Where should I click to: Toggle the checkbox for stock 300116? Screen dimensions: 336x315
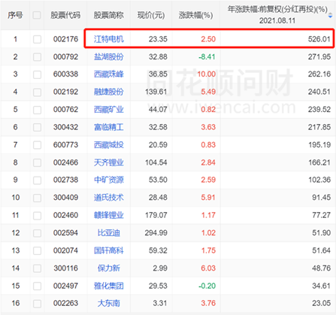(x=37, y=268)
